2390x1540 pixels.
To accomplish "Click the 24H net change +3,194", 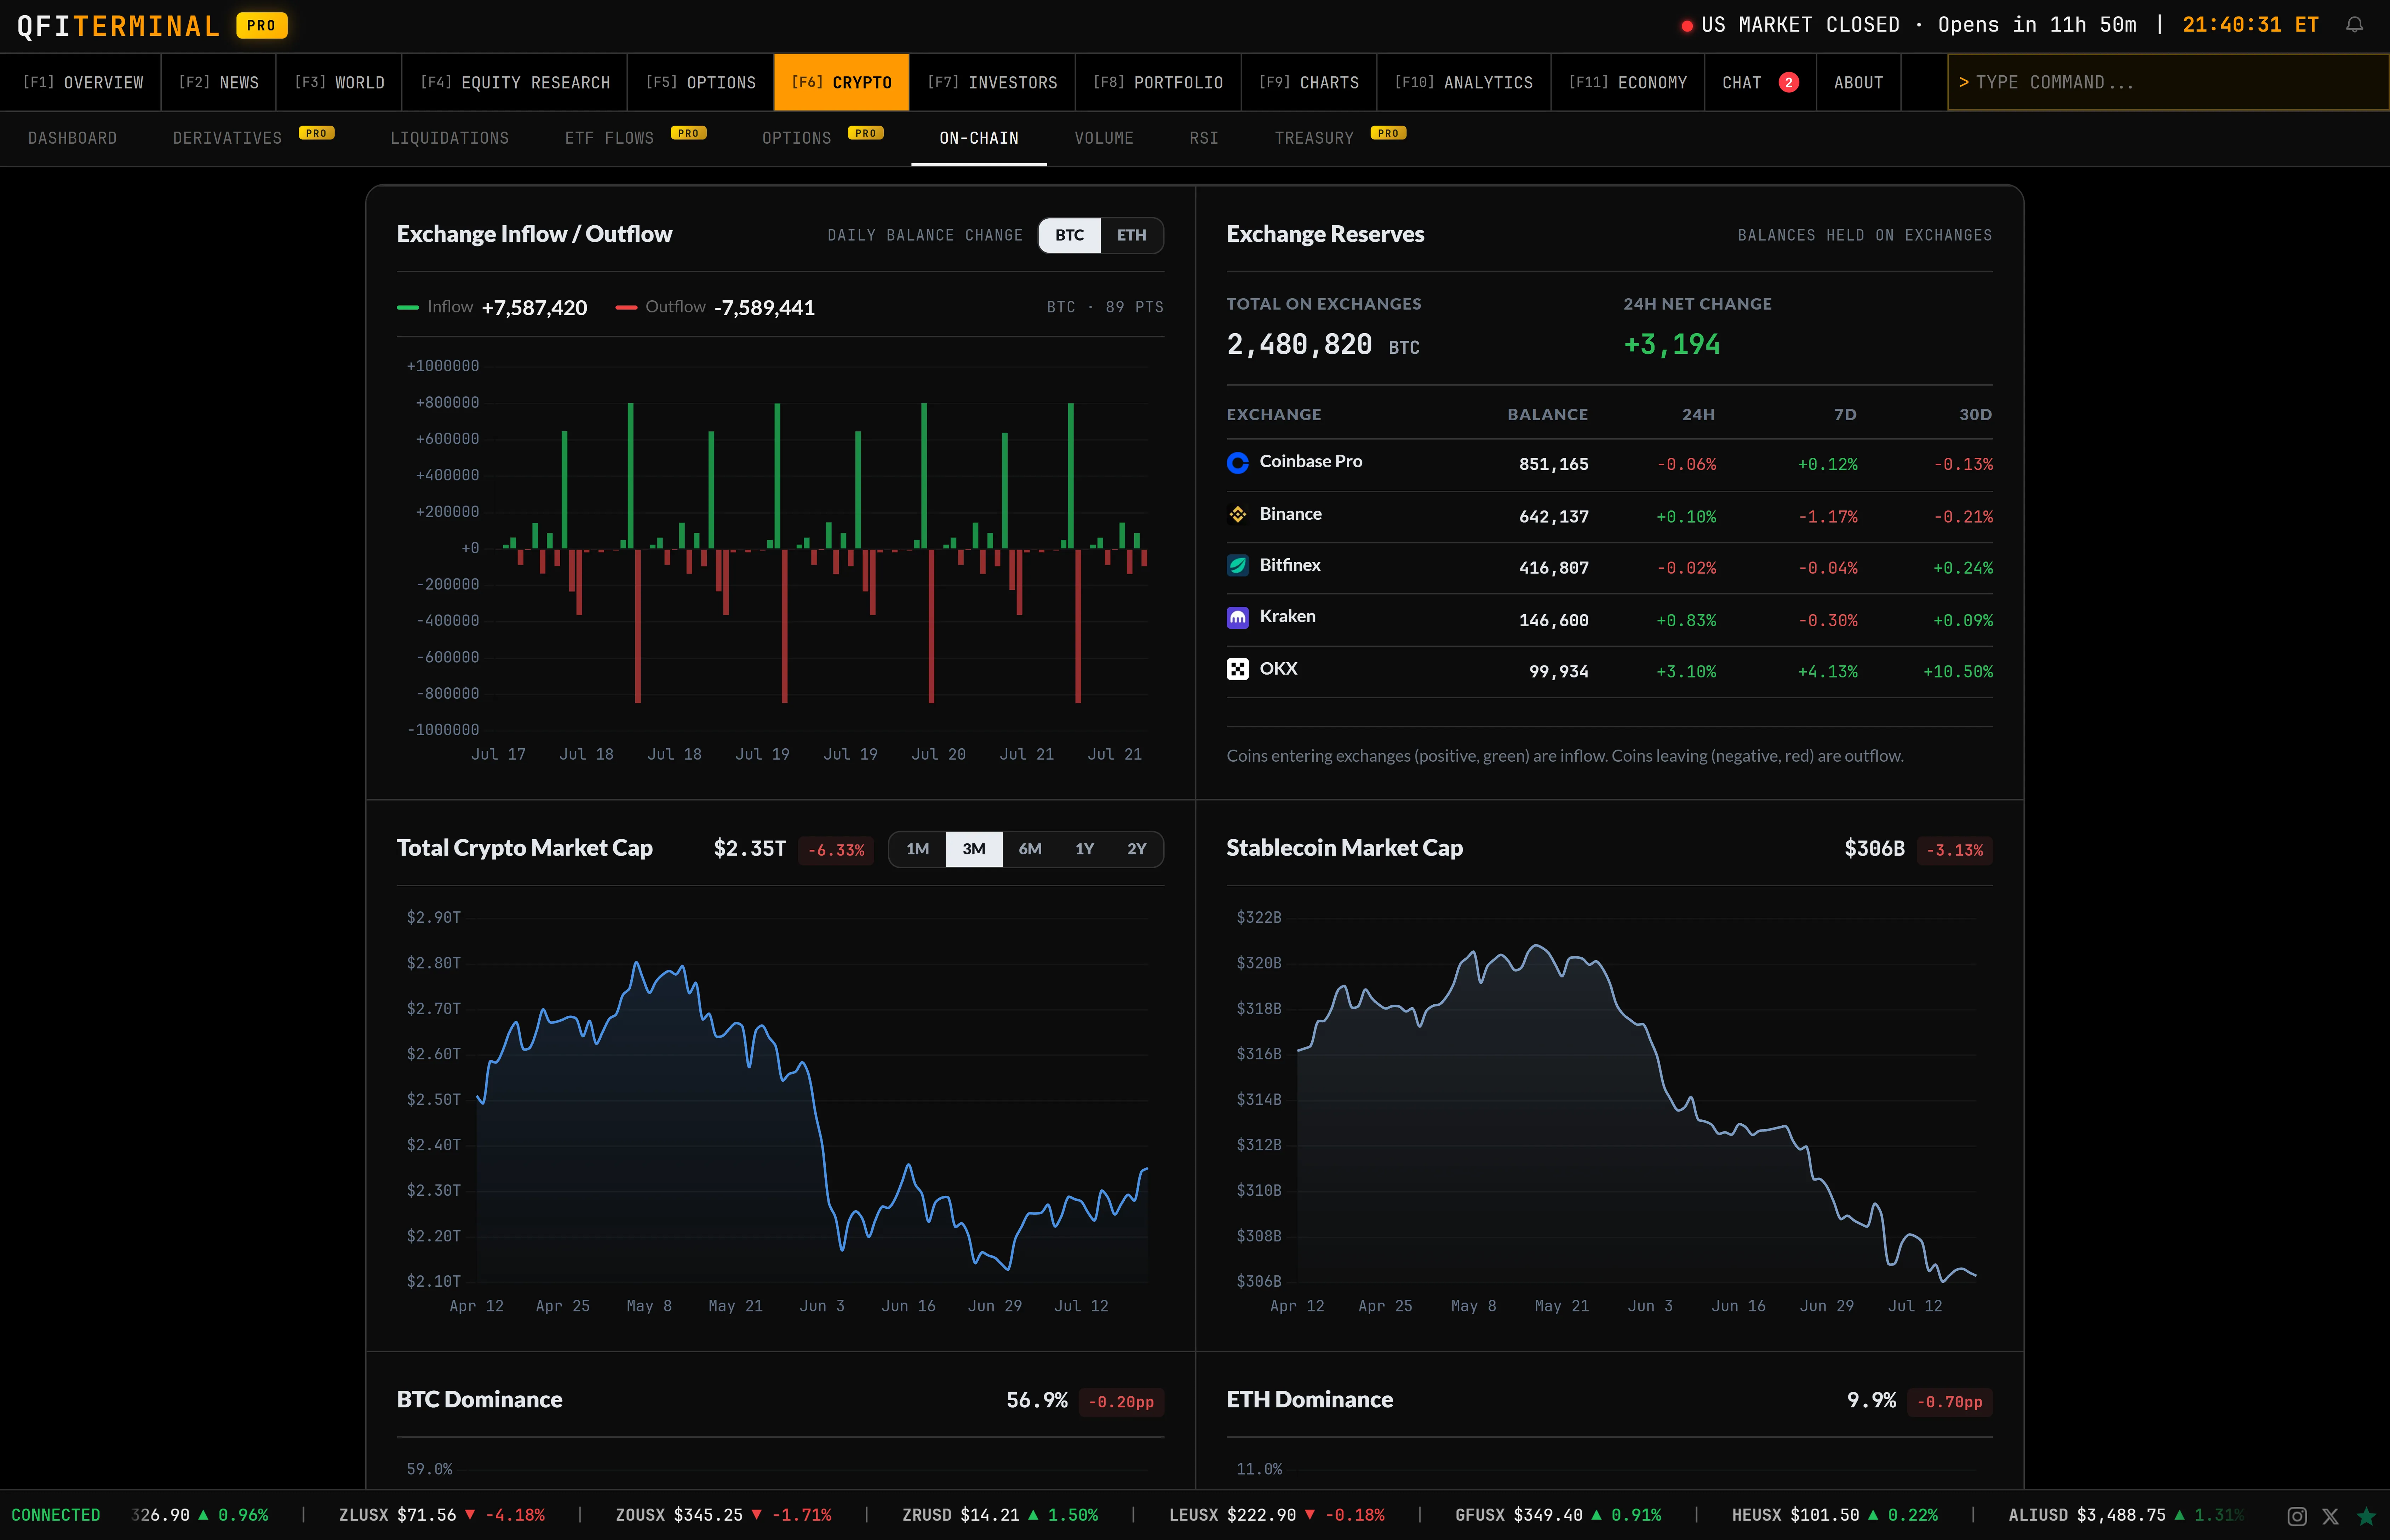I will point(1672,345).
